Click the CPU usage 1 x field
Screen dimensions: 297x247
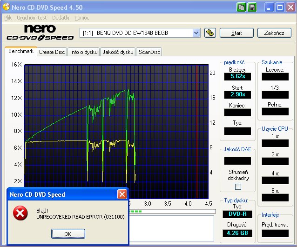point(275,143)
